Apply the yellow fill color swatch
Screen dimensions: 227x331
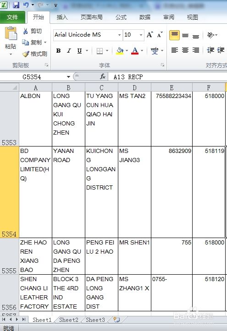[x=120, y=51]
